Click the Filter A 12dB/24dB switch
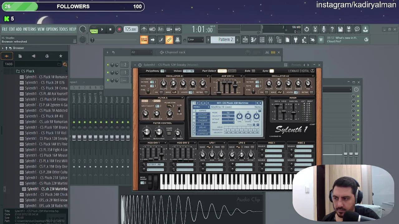Image resolution: width=399 pixels, height=224 pixels. coord(179,110)
